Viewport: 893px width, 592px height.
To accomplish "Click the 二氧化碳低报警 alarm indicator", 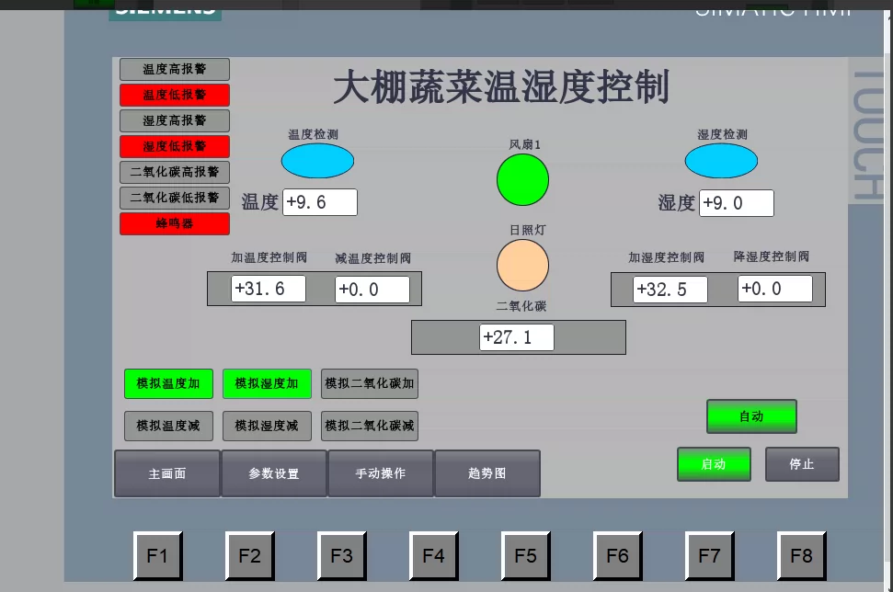I will [174, 198].
